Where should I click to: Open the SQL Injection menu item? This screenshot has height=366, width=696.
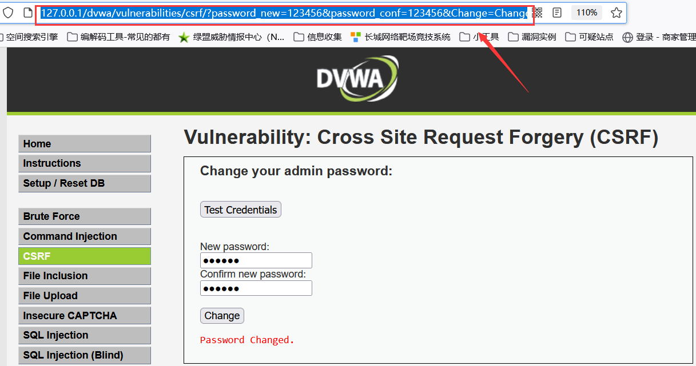85,335
